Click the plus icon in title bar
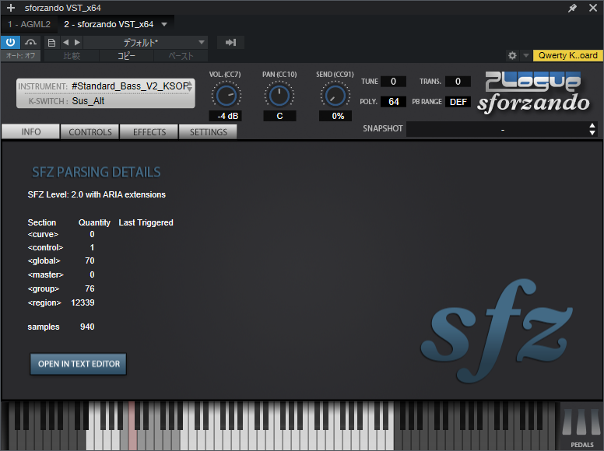Viewport: 604px width, 451px height. [x=11, y=8]
